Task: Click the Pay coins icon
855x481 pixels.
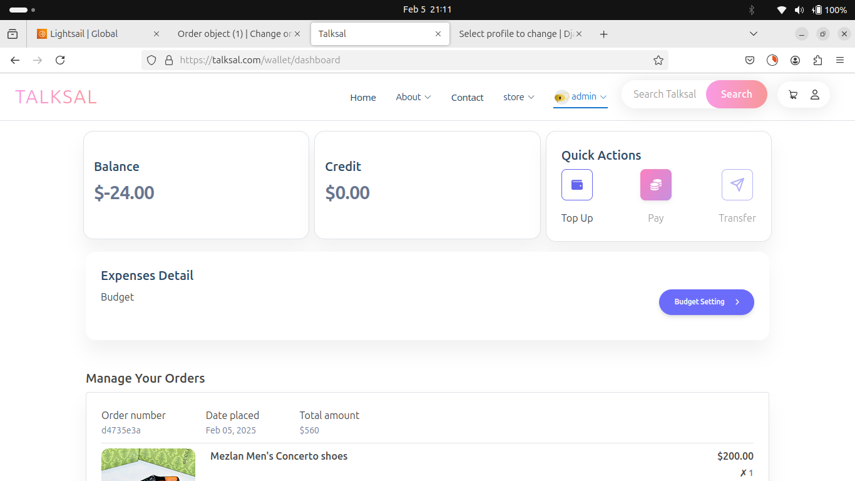Action: click(x=656, y=185)
